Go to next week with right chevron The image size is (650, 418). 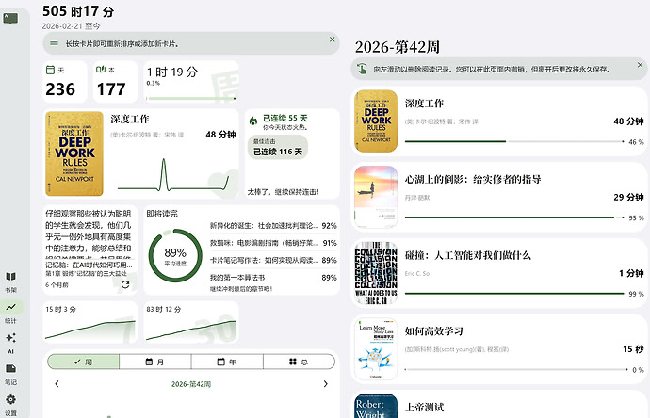(325, 384)
